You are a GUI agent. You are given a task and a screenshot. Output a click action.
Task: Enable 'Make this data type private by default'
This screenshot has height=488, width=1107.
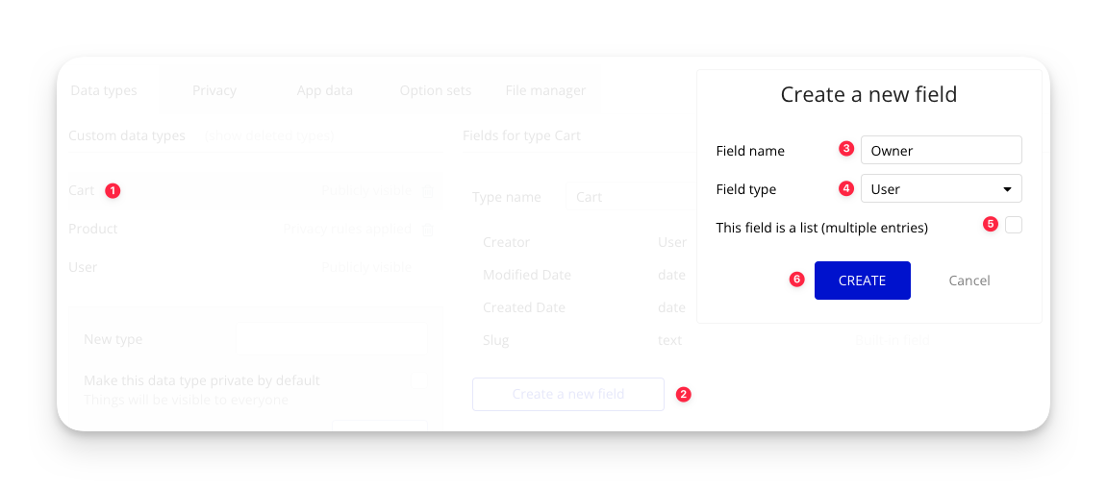point(418,380)
